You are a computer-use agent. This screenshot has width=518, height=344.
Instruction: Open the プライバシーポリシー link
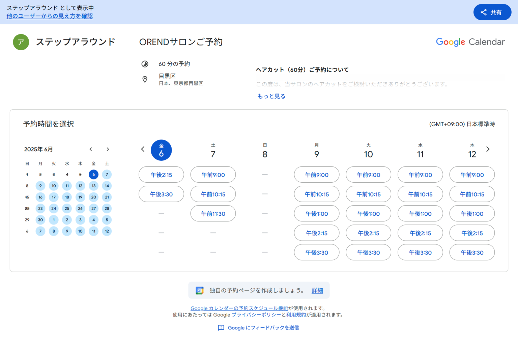click(x=256, y=314)
